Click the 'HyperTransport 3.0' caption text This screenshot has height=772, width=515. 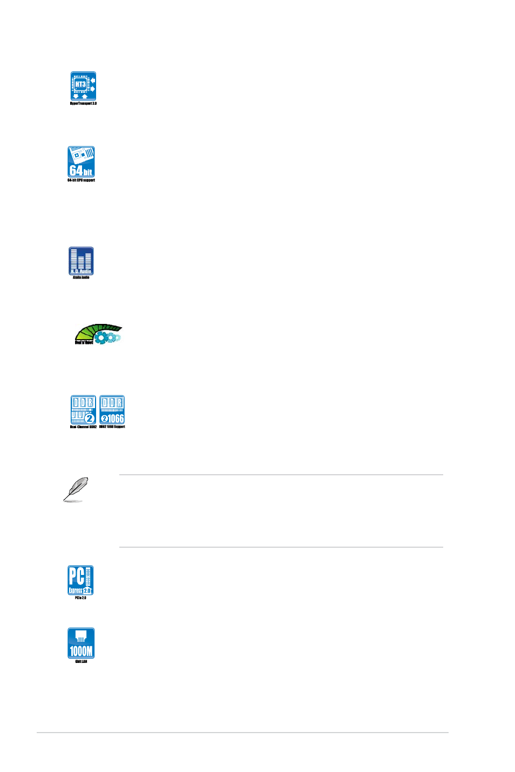click(x=83, y=103)
